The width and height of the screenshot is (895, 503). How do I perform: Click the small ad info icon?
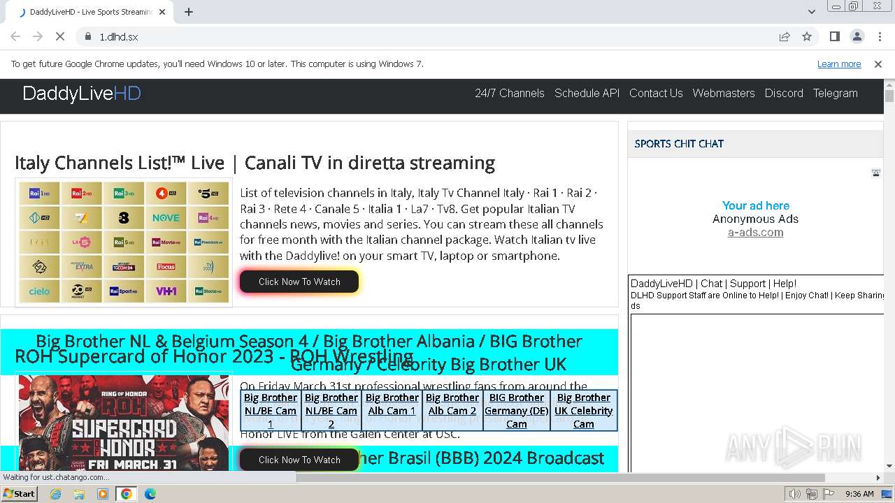pos(875,173)
